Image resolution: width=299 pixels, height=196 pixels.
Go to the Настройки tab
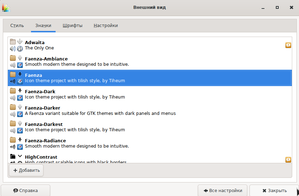click(x=106, y=26)
